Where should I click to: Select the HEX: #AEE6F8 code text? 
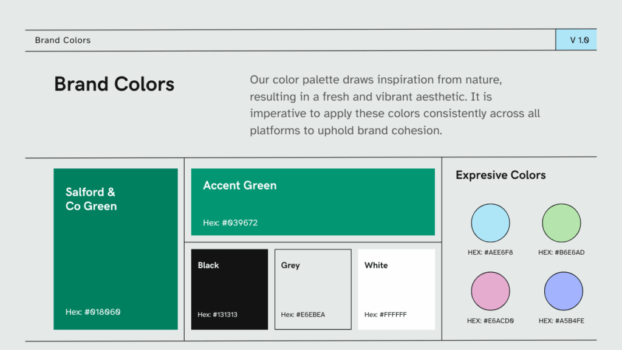click(490, 253)
